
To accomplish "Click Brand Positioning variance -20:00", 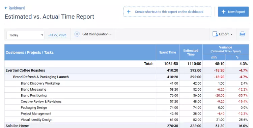I will tap(220, 95).
